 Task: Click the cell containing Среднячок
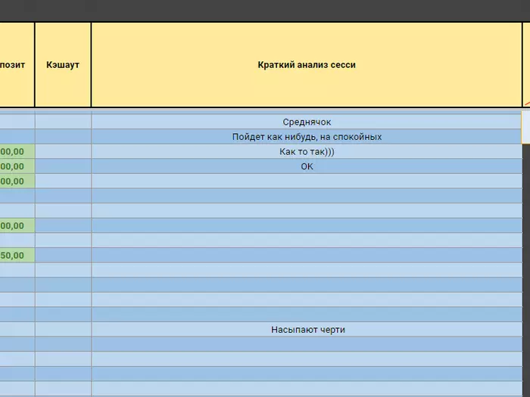coord(307,122)
